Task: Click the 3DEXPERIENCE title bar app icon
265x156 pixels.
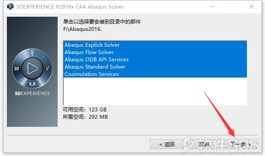Action: click(x=10, y=6)
